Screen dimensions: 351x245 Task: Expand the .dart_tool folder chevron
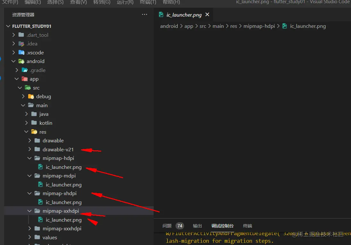(14, 35)
